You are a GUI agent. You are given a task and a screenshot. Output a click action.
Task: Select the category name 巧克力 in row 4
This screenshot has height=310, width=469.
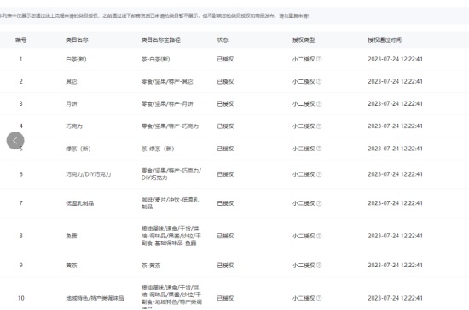point(74,126)
